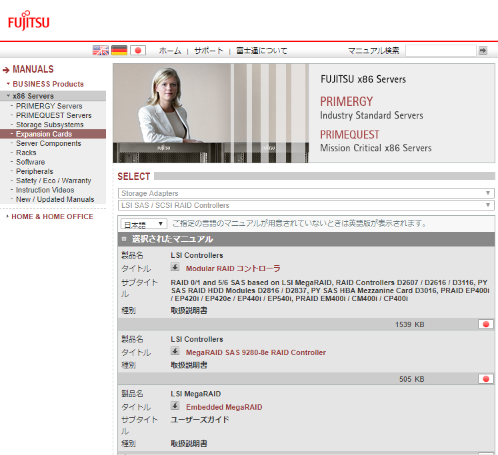
Task: Click PRIMERGY heading in banner
Action: pyautogui.click(x=347, y=101)
